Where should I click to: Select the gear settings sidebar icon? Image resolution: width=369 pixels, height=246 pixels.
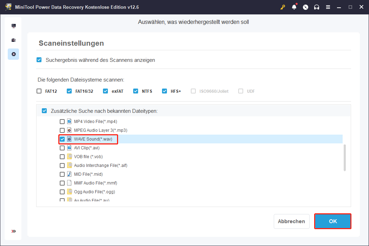click(x=14, y=54)
